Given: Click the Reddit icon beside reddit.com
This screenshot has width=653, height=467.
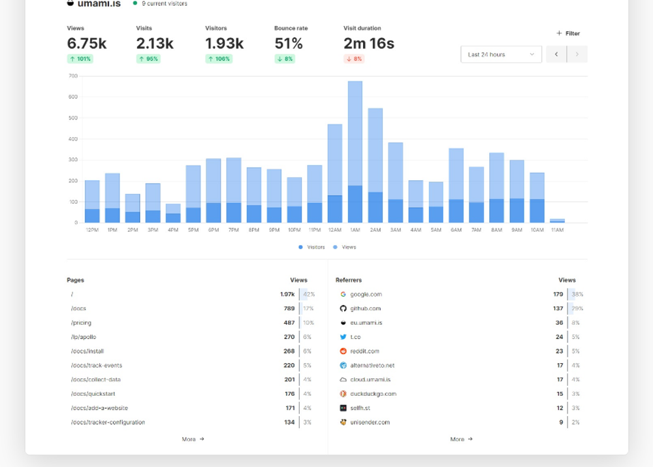Looking at the screenshot, I should click(x=343, y=351).
